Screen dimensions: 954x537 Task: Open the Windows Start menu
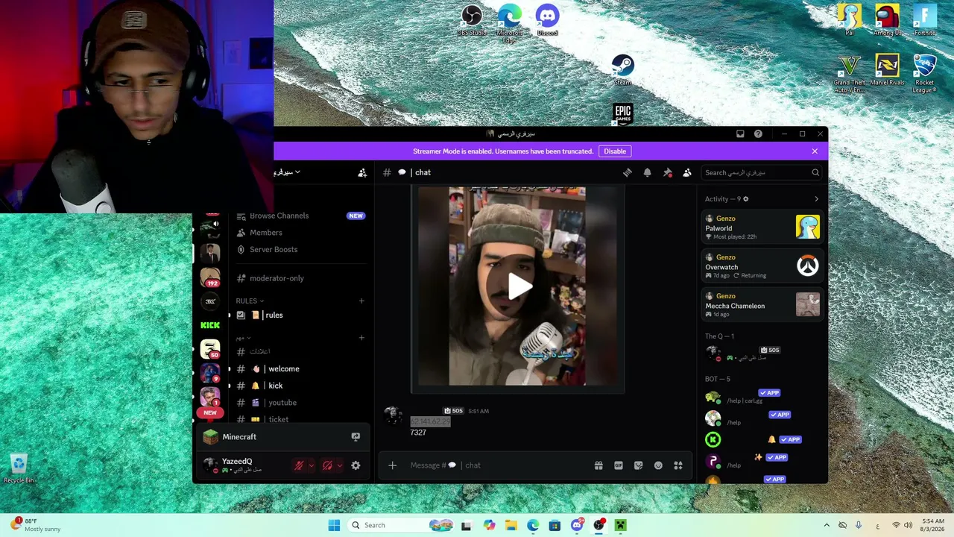pos(334,525)
